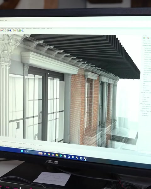Toggle Planar in the status bar
Image resolution: width=151 pixels, height=189 pixels.
[11, 146]
